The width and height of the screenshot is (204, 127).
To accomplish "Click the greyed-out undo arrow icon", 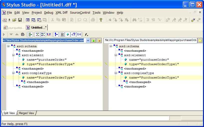I will [79, 20].
